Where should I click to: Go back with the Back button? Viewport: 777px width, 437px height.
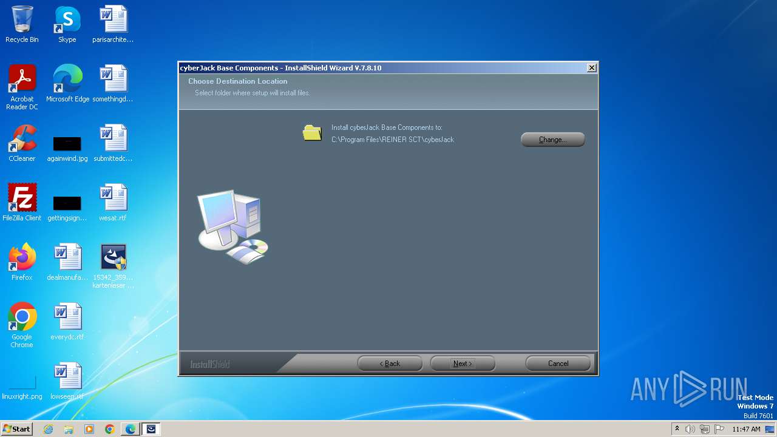(390, 364)
